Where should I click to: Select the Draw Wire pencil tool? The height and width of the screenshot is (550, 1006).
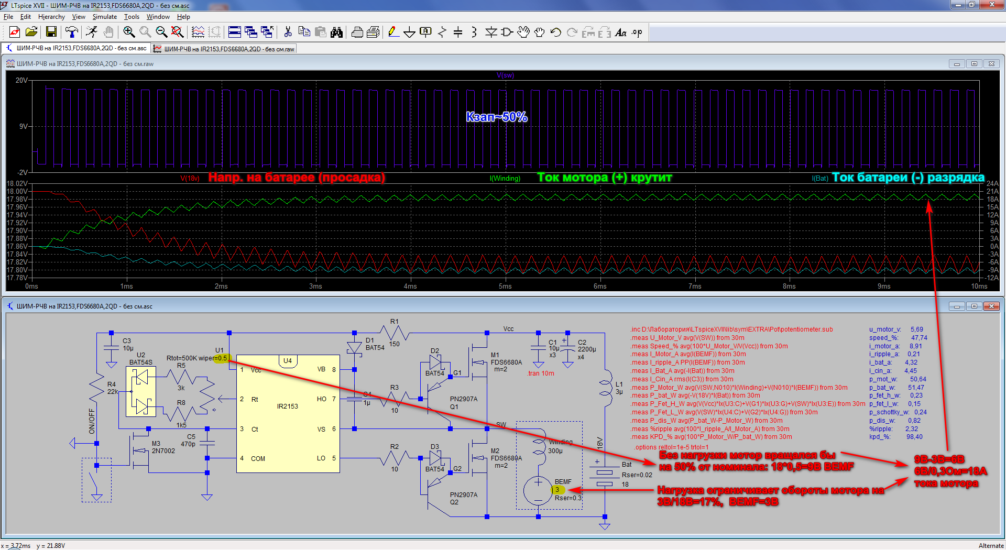(x=393, y=32)
